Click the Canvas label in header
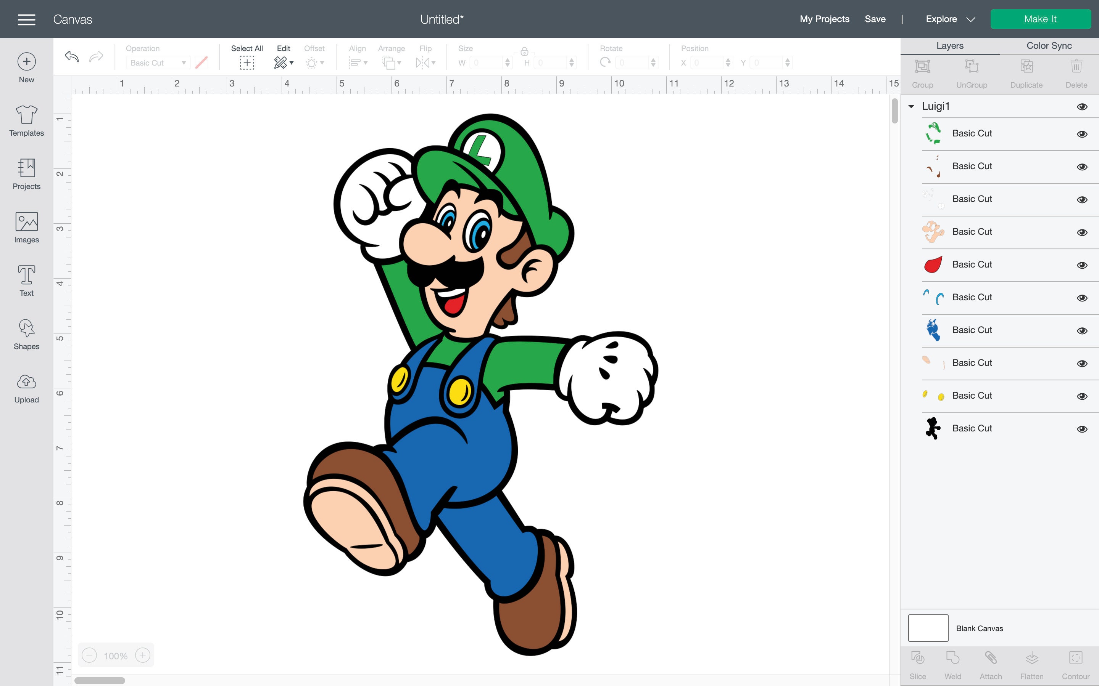 [x=73, y=19]
